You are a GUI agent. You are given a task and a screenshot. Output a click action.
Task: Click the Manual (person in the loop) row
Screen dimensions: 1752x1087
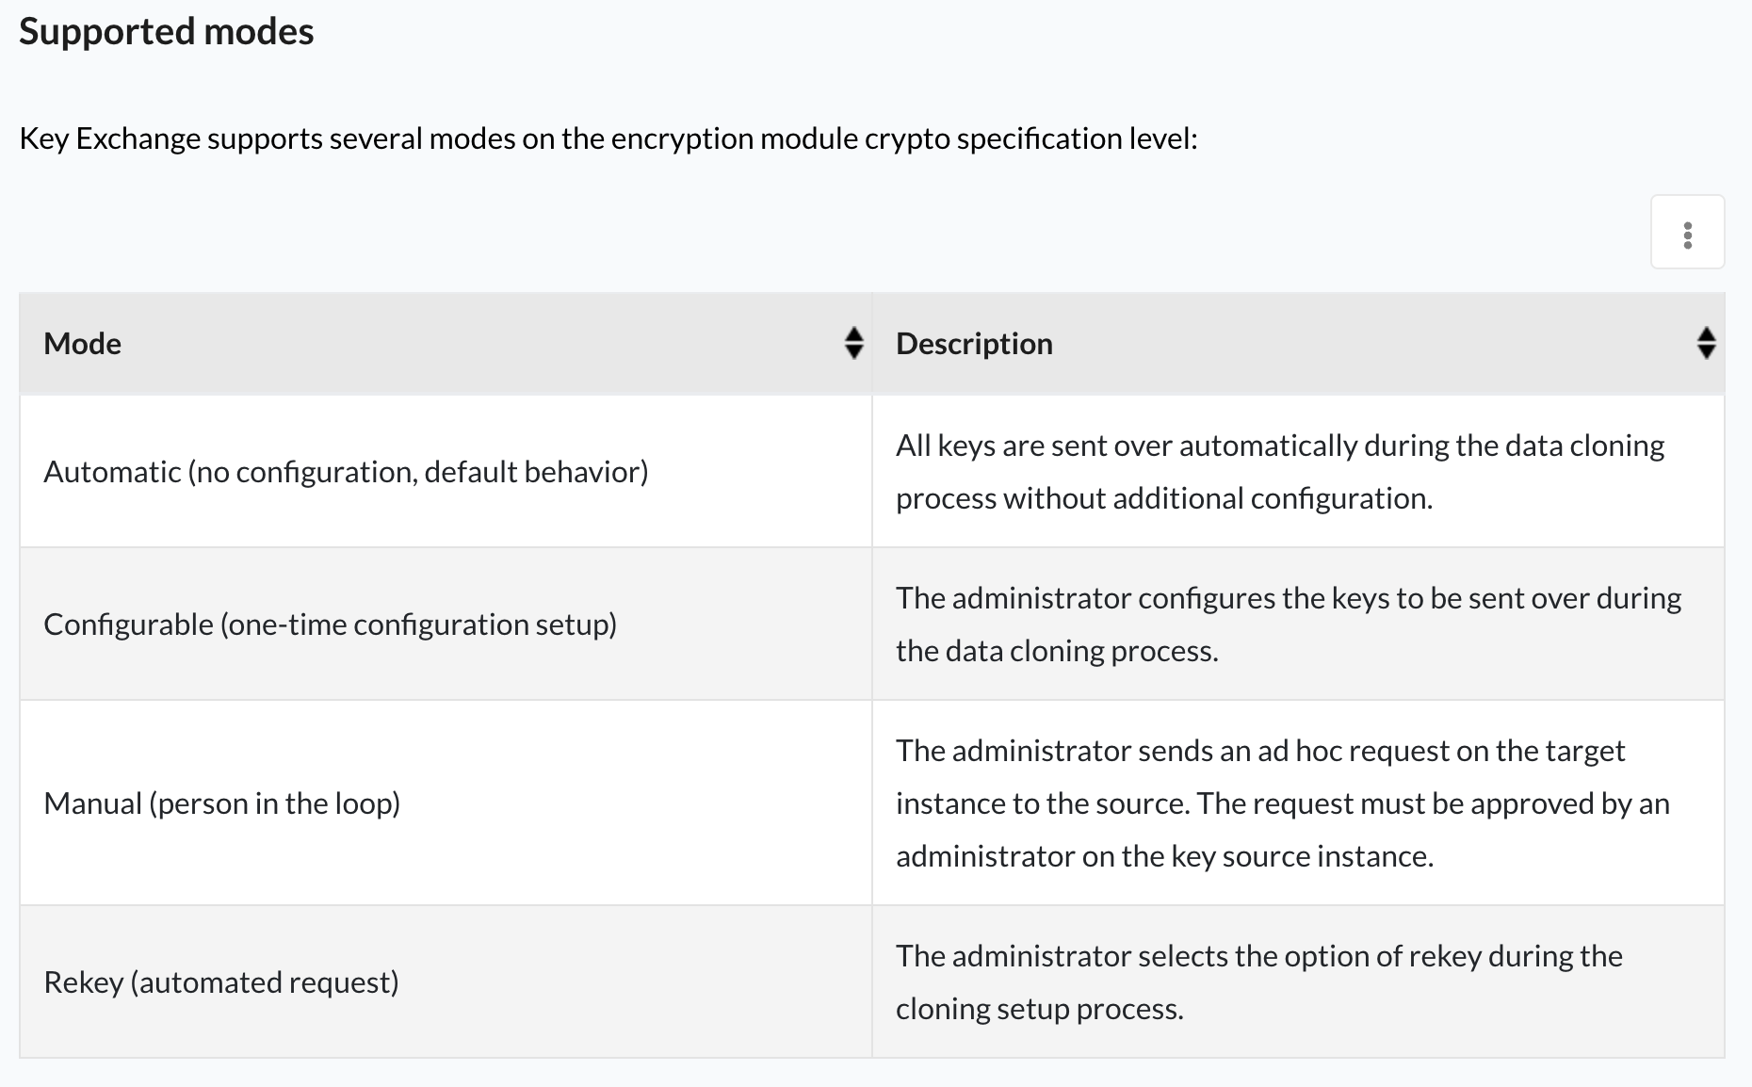pos(221,803)
